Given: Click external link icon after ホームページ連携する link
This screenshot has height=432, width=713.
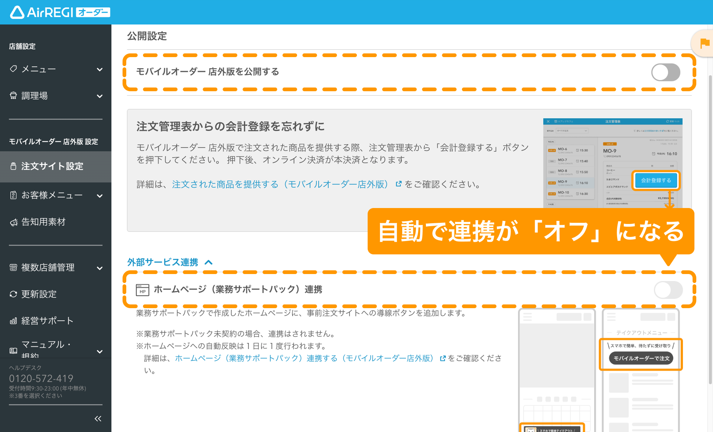Looking at the screenshot, I should tap(443, 358).
